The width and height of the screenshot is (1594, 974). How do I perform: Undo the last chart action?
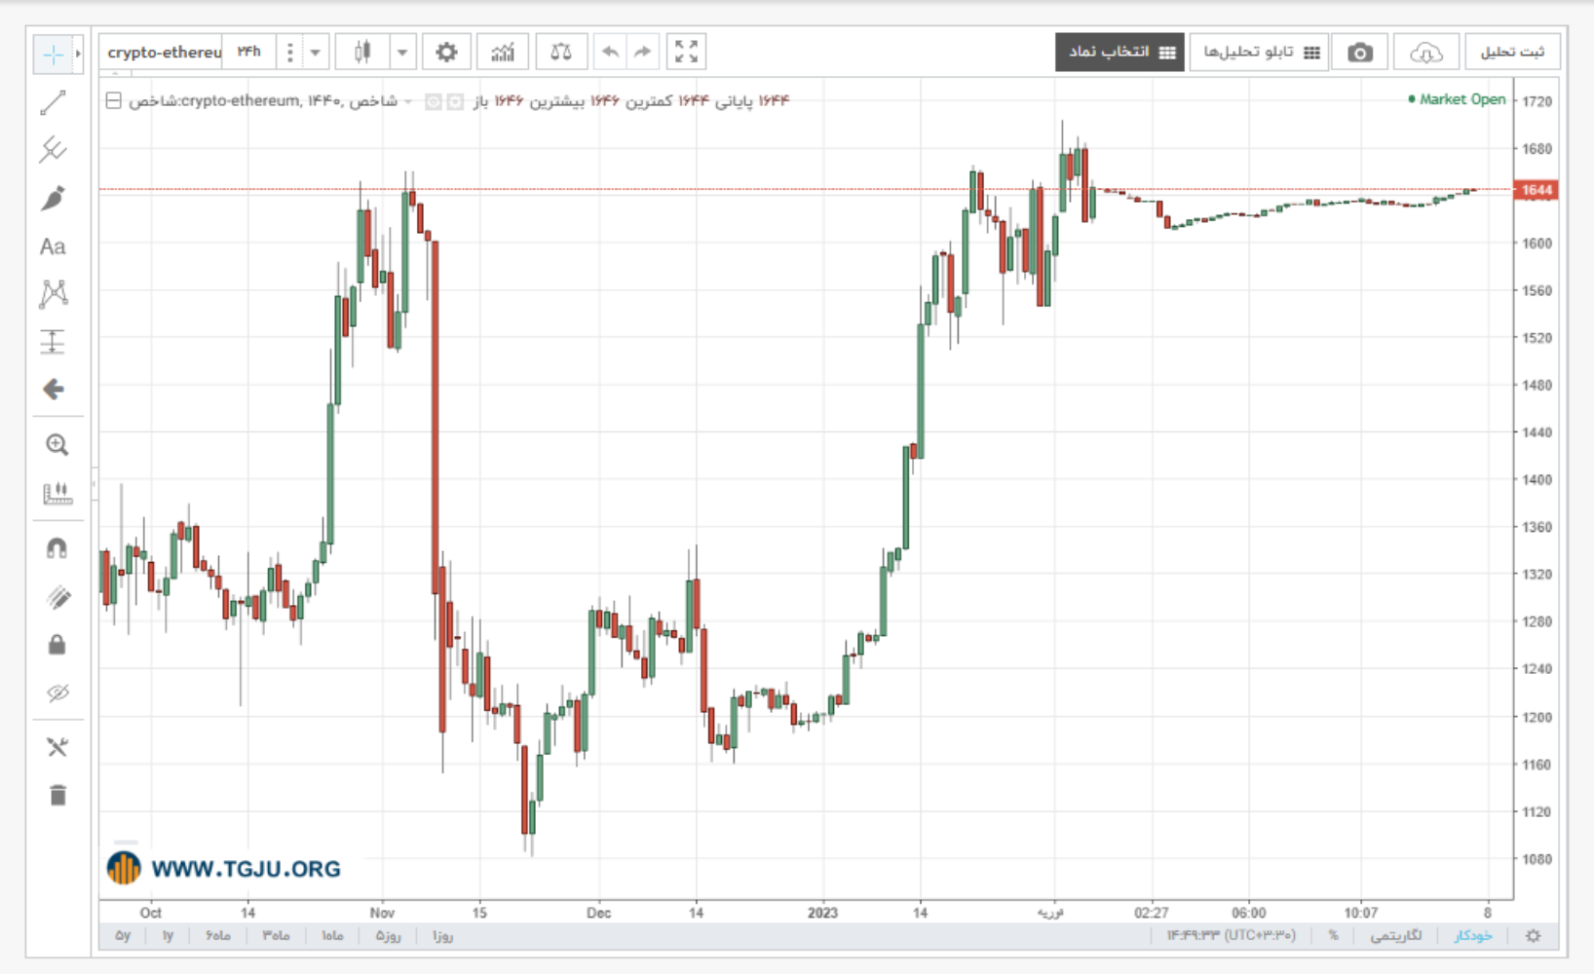[x=611, y=52]
